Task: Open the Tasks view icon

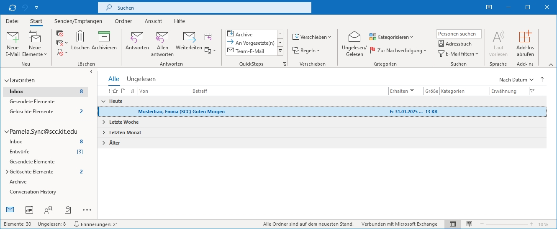Action: (68, 210)
